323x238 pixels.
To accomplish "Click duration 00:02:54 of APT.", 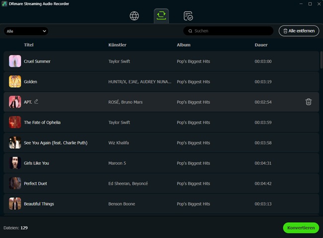I will [263, 102].
